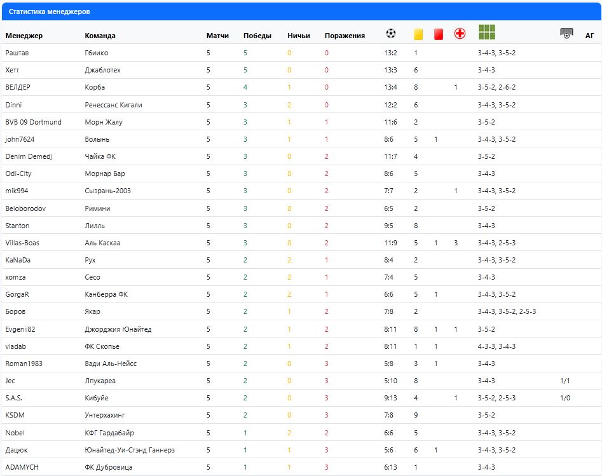
Task: Click the goal net column icon
Action: pos(566,33)
